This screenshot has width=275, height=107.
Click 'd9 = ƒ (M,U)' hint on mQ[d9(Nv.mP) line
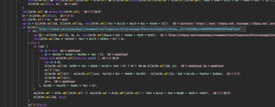(222, 93)
